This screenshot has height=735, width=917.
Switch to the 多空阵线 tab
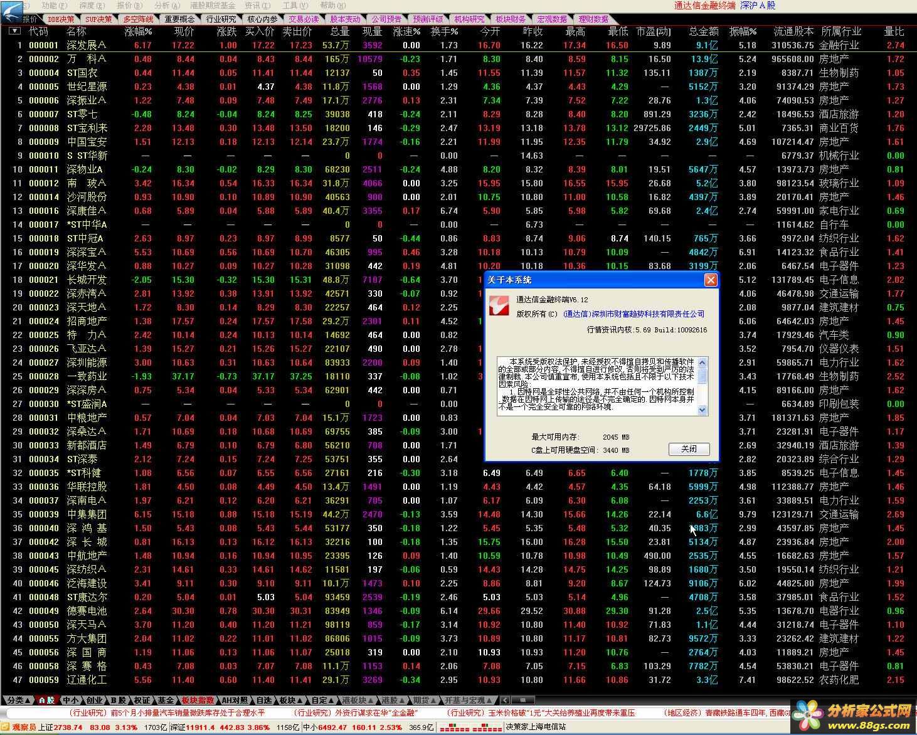[x=138, y=19]
